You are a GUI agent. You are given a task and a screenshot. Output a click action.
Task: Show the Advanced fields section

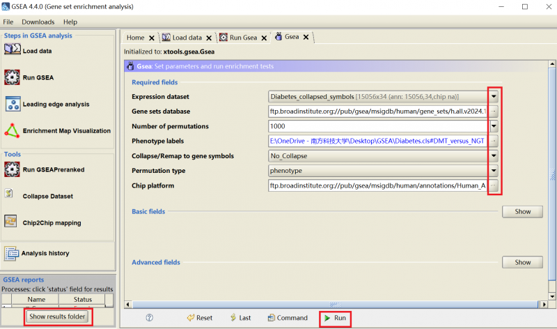[x=522, y=262]
